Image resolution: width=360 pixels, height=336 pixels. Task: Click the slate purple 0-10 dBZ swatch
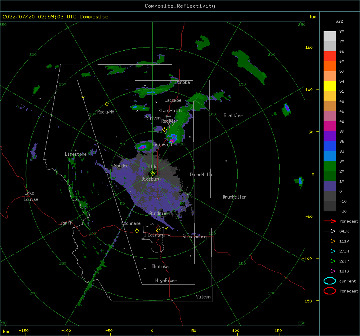pos(330,186)
